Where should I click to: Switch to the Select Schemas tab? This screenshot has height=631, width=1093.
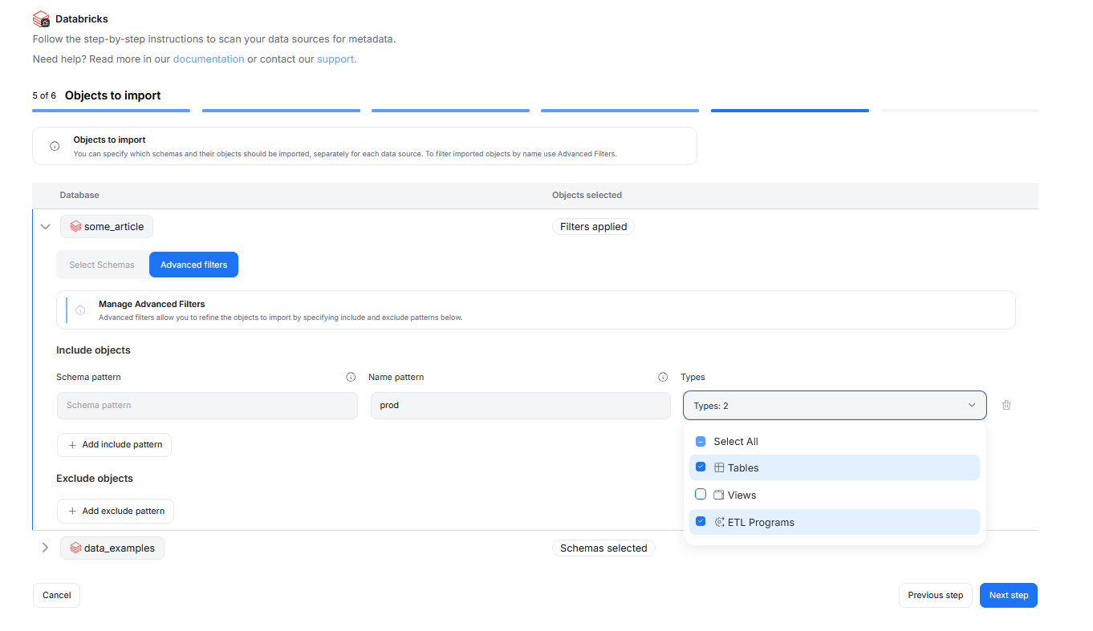102,265
